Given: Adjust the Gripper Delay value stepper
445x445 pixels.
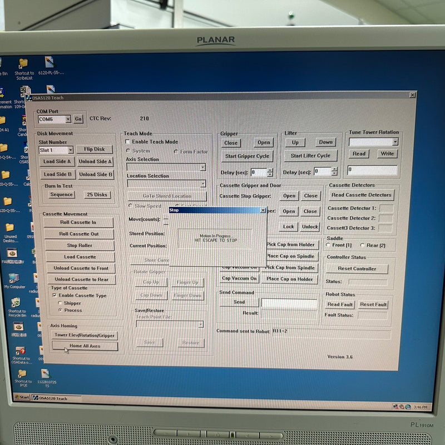Looking at the screenshot, I should pos(269,172).
